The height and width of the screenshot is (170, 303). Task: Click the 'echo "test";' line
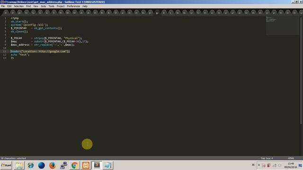click(20, 55)
